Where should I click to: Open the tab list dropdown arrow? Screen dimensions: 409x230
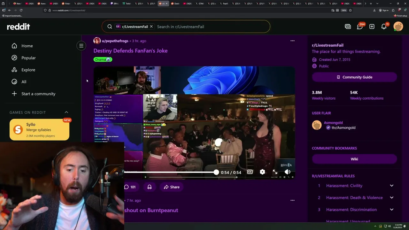pyautogui.click(x=377, y=4)
